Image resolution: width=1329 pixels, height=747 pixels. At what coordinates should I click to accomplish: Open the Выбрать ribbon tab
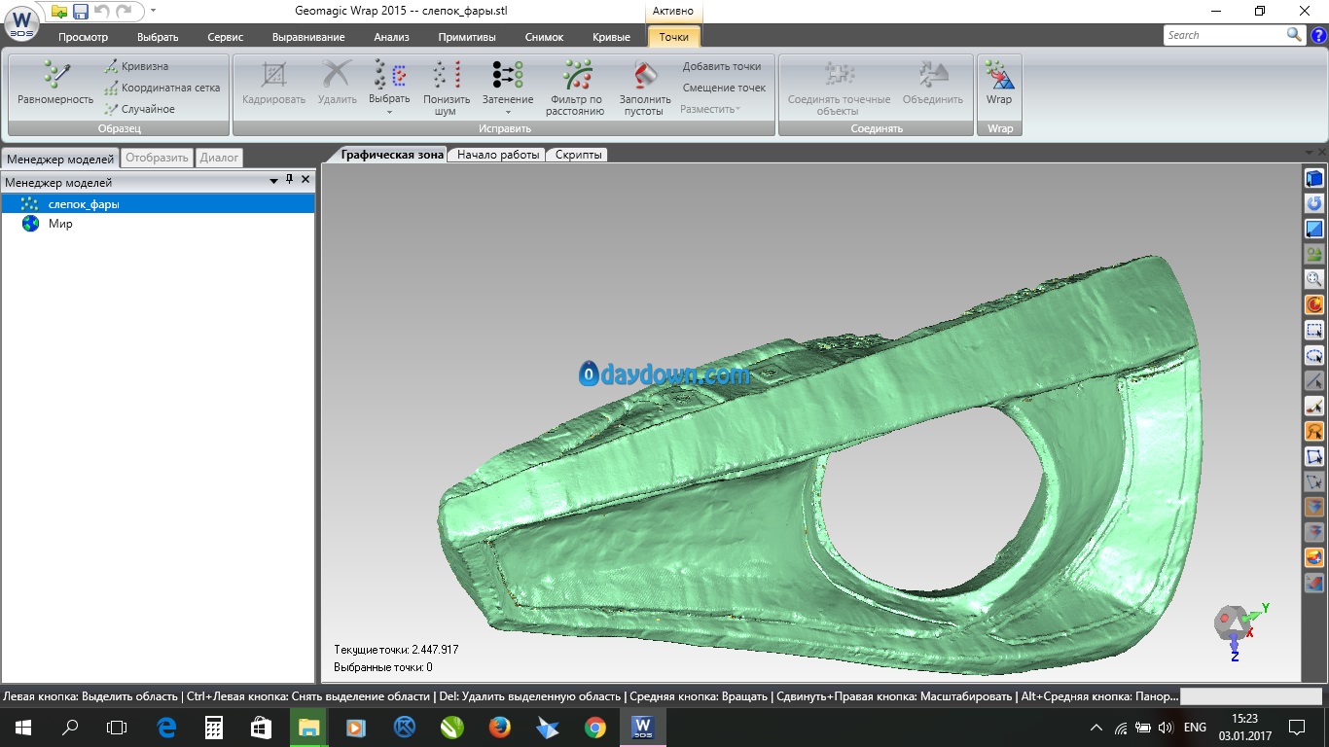pyautogui.click(x=157, y=37)
